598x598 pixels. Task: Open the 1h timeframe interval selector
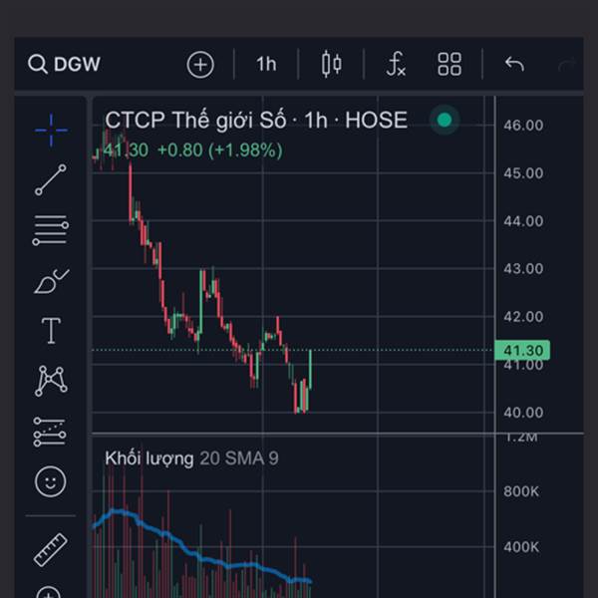(x=266, y=65)
